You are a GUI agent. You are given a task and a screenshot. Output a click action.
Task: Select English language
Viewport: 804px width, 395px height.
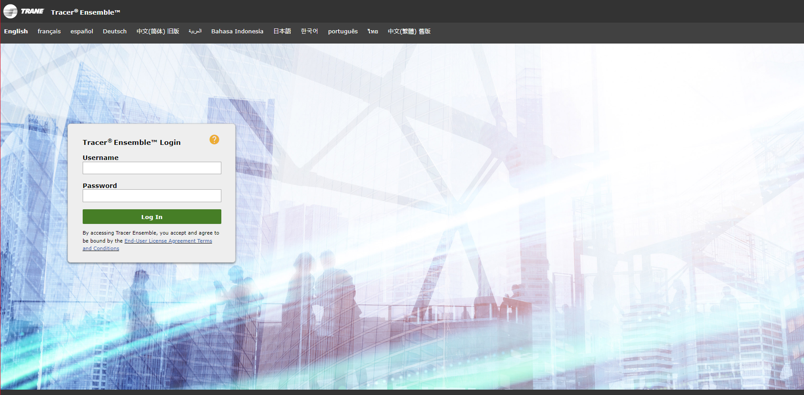(x=16, y=32)
